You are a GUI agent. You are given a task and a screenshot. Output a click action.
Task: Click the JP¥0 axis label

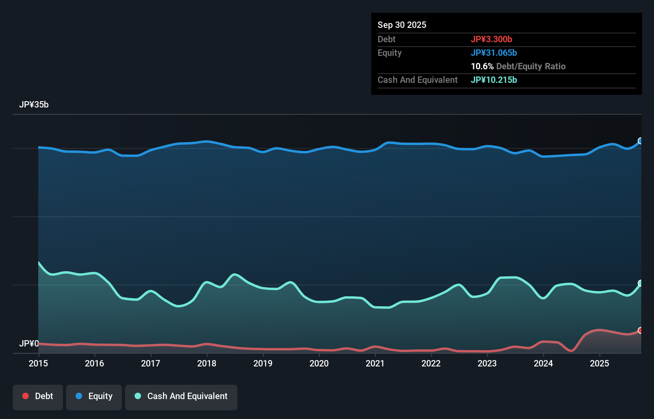[x=29, y=343]
